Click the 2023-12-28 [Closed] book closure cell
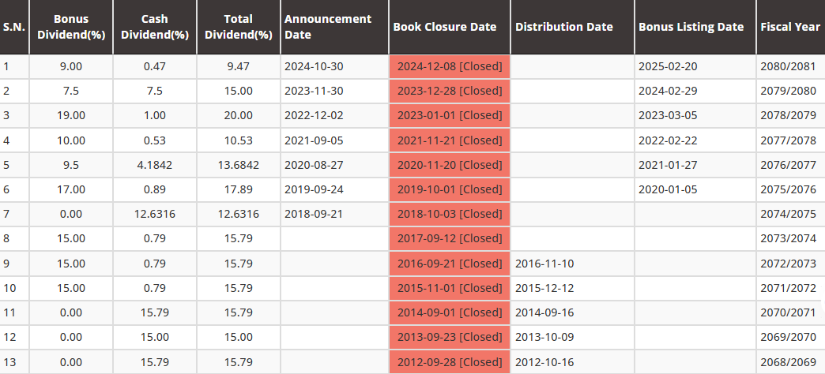 click(450, 91)
